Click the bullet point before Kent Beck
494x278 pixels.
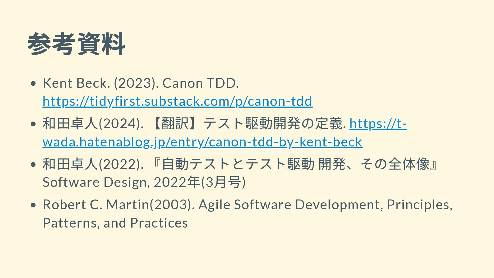coord(33,84)
